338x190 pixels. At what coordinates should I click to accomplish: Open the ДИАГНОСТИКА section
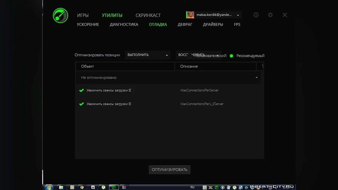pos(124,24)
